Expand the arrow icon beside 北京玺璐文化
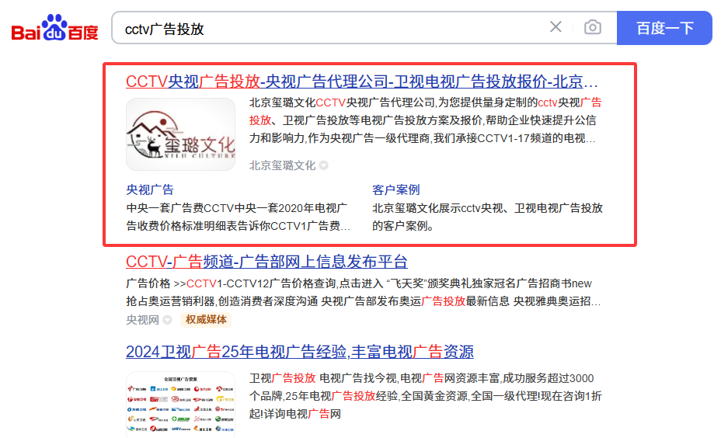This screenshot has height=438, width=728. pos(324,165)
